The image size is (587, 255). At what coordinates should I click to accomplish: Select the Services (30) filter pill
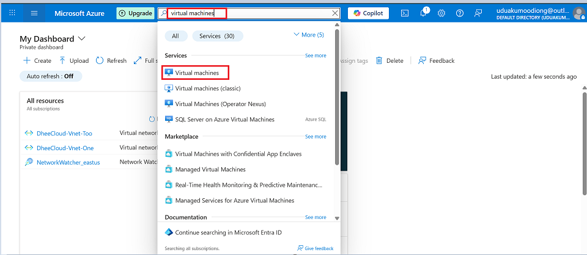coord(217,36)
